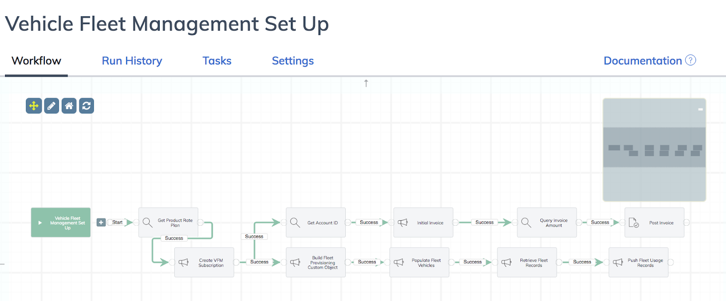Go to the Settings tab
The height and width of the screenshot is (301, 726).
[293, 61]
